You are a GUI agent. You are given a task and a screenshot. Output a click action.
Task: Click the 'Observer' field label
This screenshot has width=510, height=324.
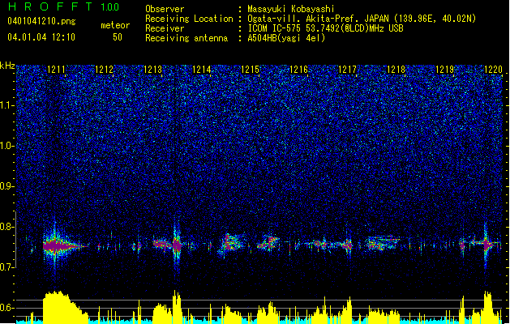tap(165, 9)
